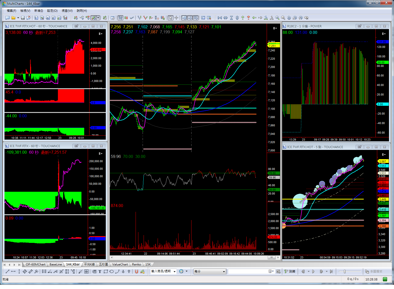This screenshot has height=289, width=394.
Task: Expand dropdown after step-back playback button
Action: [x=309, y=271]
